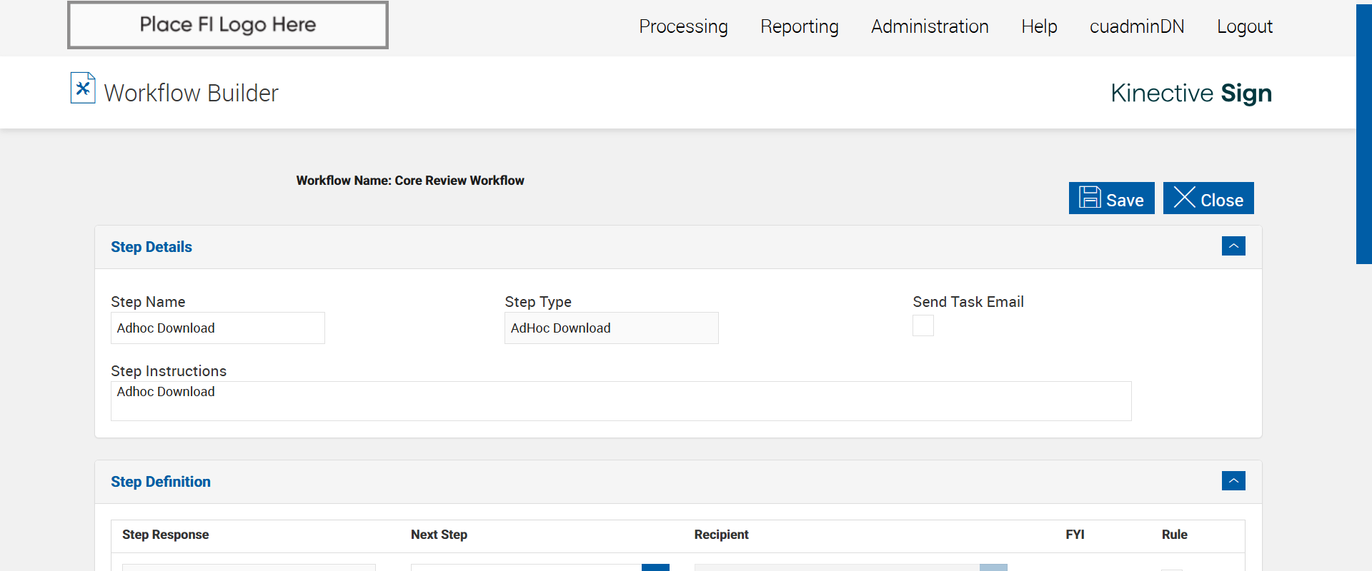Click the Step Response column header

(166, 535)
